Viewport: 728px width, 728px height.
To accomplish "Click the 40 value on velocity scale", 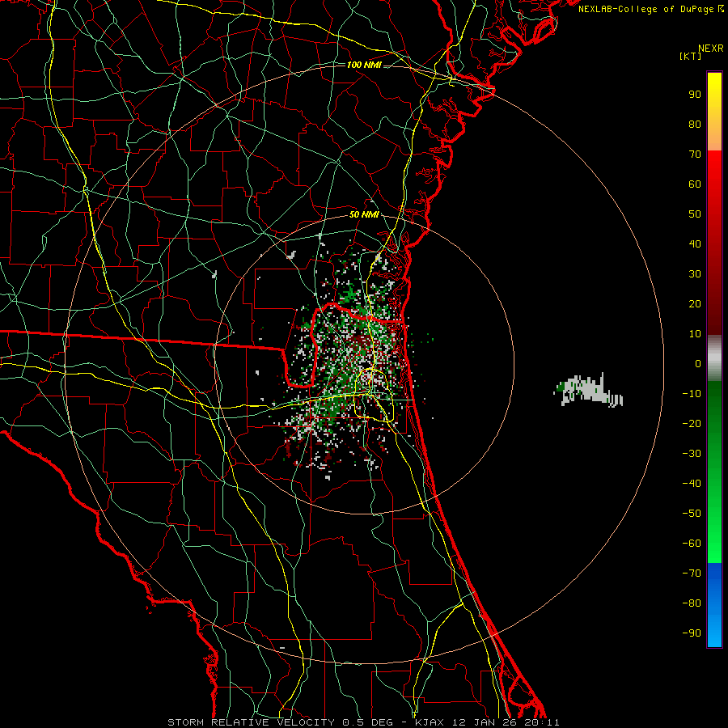I will click(695, 244).
